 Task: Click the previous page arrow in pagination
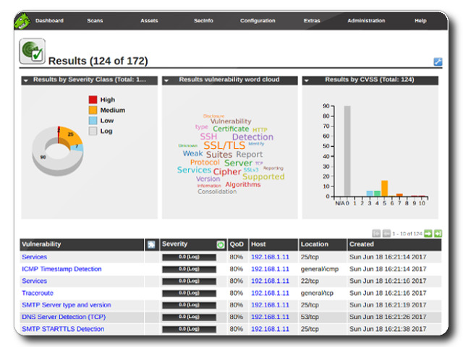click(x=386, y=234)
